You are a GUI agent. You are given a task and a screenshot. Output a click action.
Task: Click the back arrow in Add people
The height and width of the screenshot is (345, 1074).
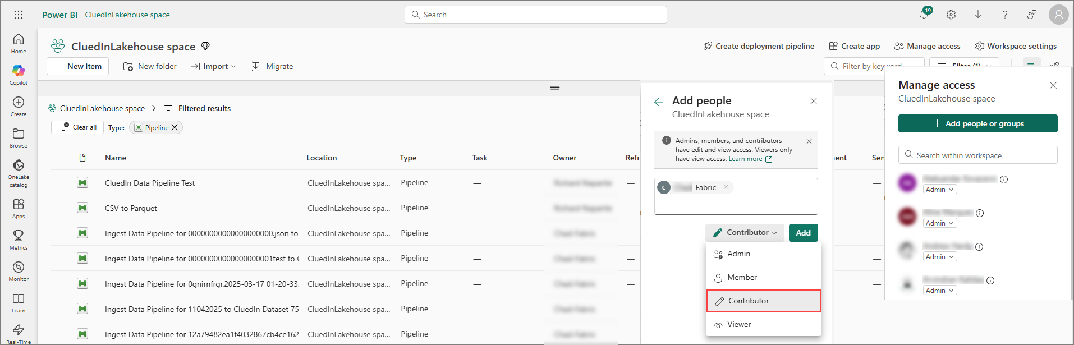tap(659, 102)
